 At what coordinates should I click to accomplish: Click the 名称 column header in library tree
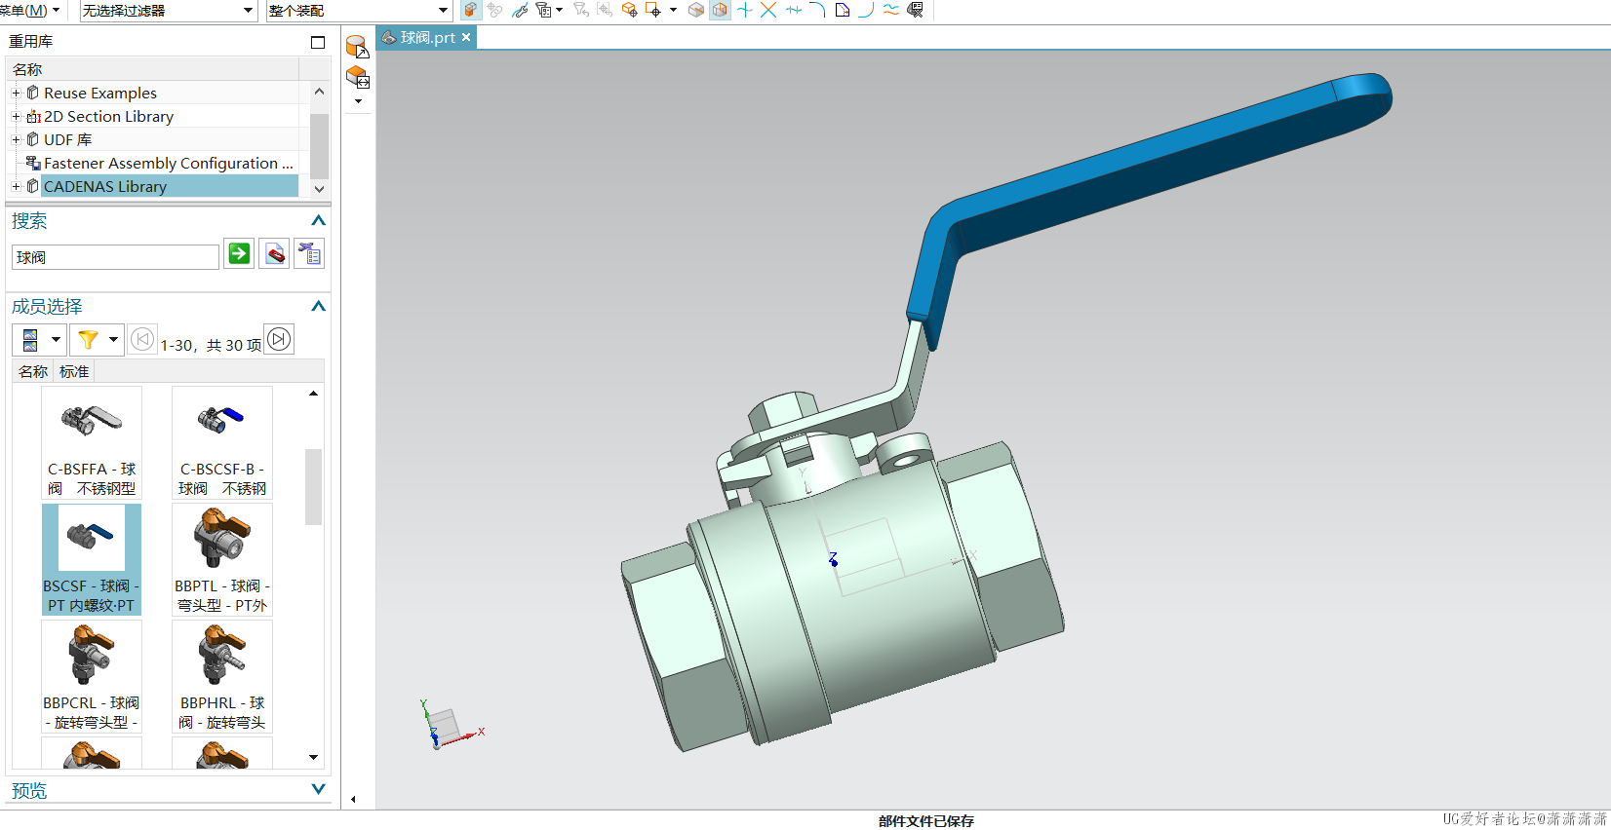[x=152, y=69]
